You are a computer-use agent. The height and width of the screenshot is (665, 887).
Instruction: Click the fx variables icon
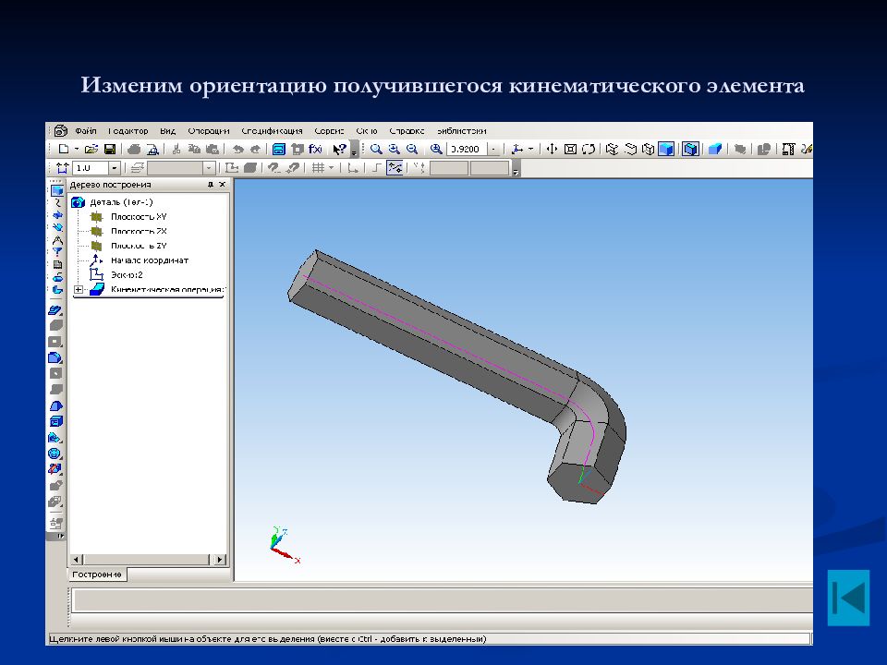[x=315, y=150]
